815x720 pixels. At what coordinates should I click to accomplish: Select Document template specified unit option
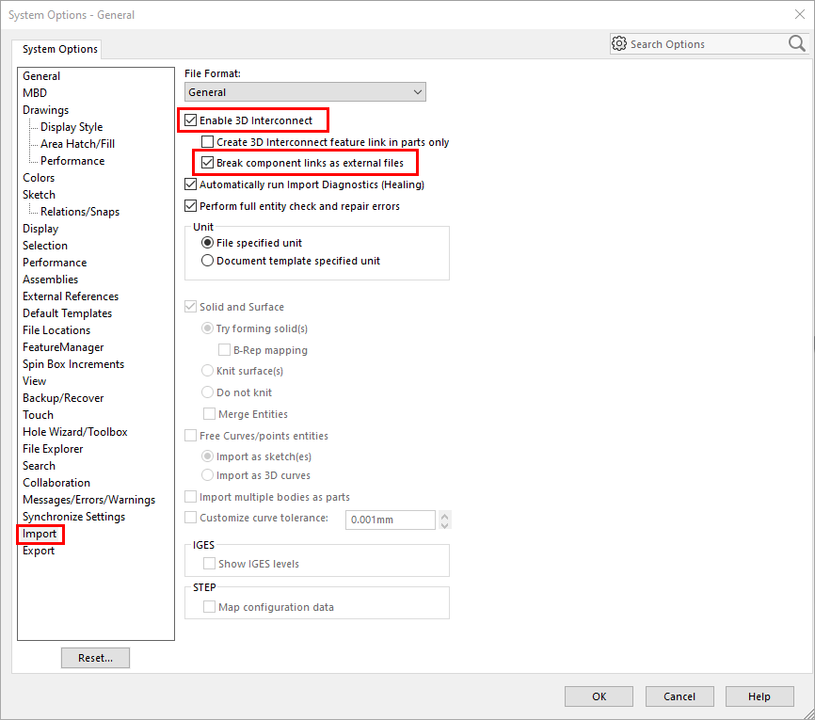click(207, 261)
